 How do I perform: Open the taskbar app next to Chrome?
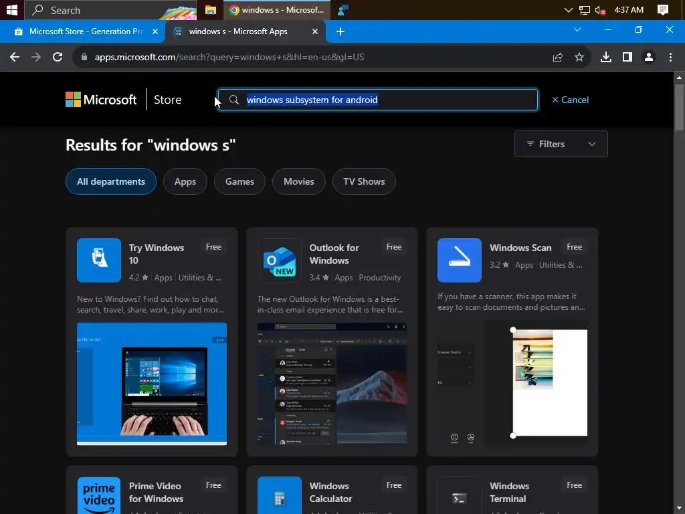pos(343,10)
